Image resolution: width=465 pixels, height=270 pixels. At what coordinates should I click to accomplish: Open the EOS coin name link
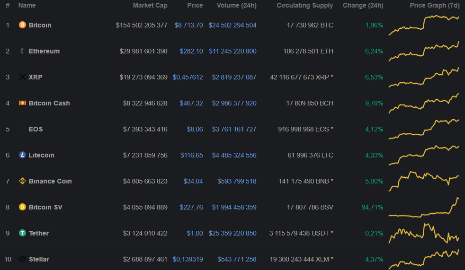(36, 129)
